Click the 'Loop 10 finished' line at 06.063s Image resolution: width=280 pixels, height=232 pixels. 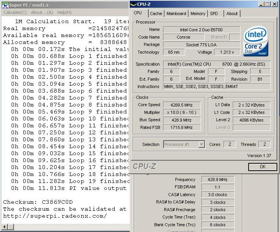[70, 119]
